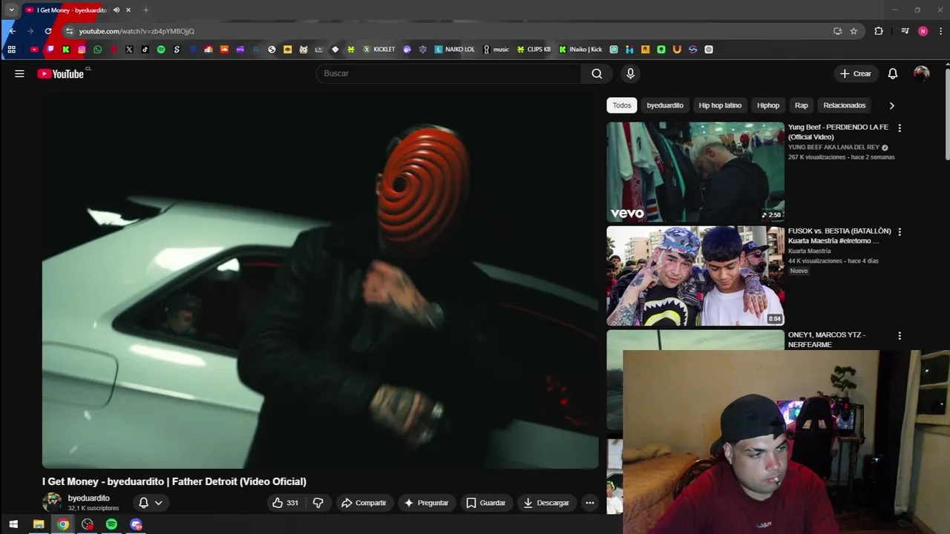Open Windows Start menu
Screen dimensions: 950x534
point(13,524)
